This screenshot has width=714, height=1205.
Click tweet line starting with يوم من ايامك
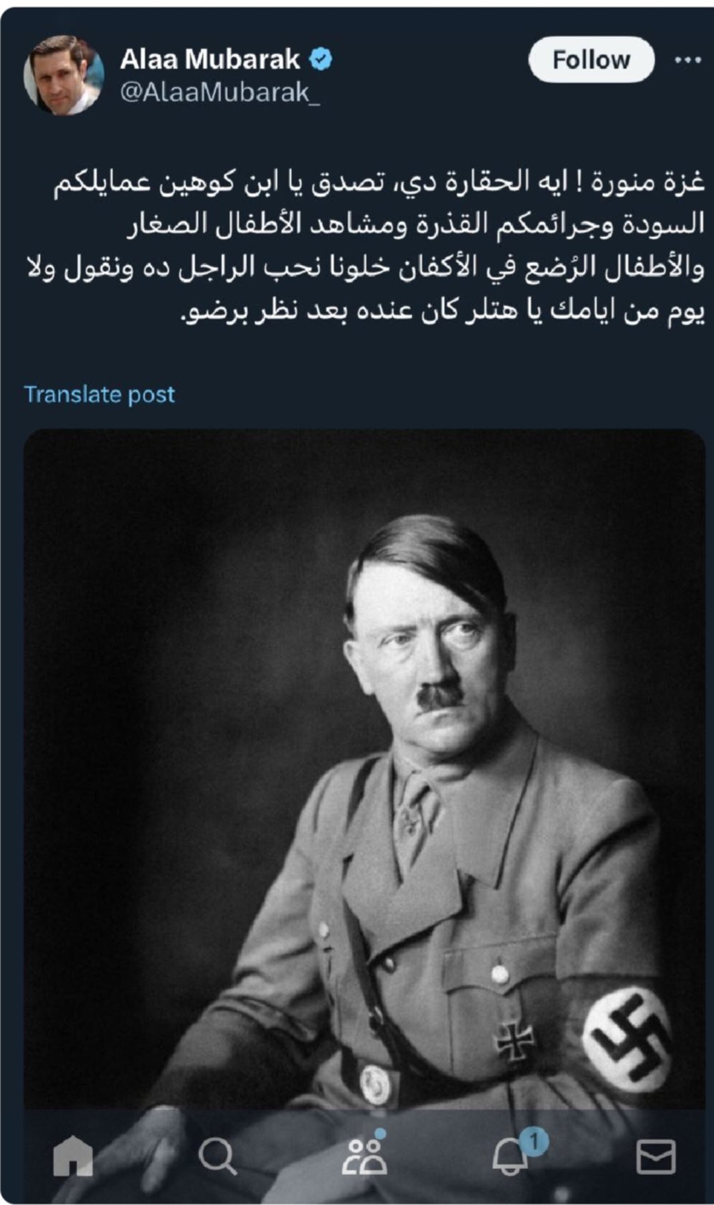pyautogui.click(x=443, y=310)
